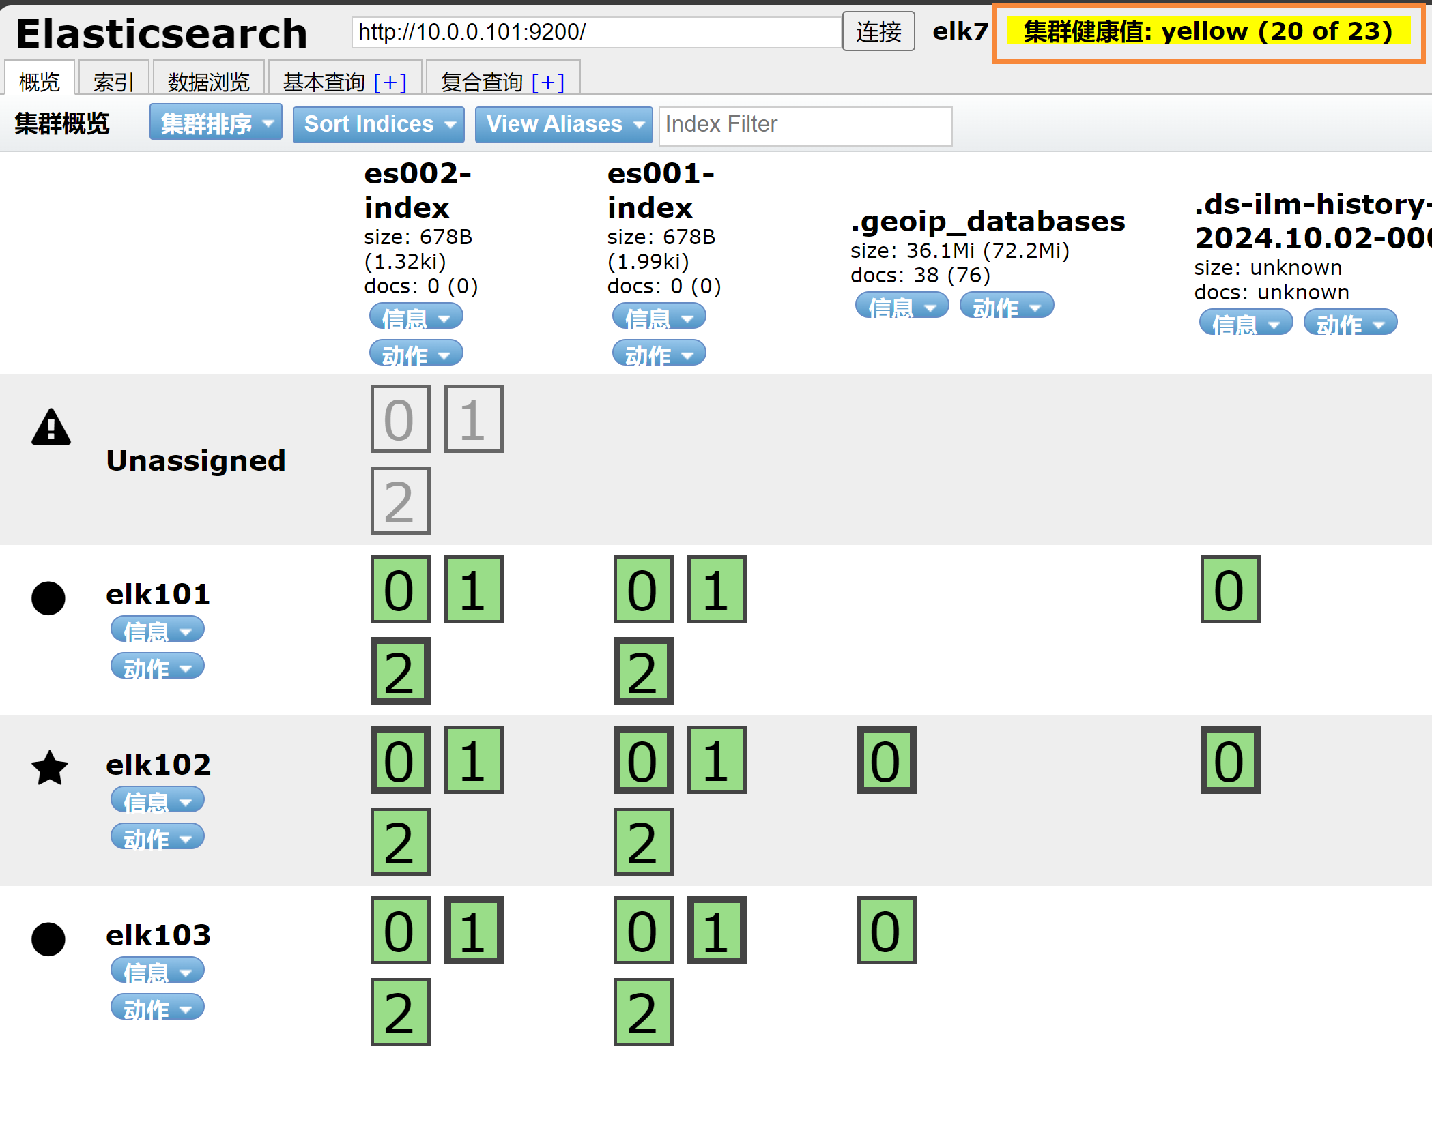This screenshot has height=1124, width=1432.
Task: Click es001-index shard 0 on elk102
Action: [643, 760]
